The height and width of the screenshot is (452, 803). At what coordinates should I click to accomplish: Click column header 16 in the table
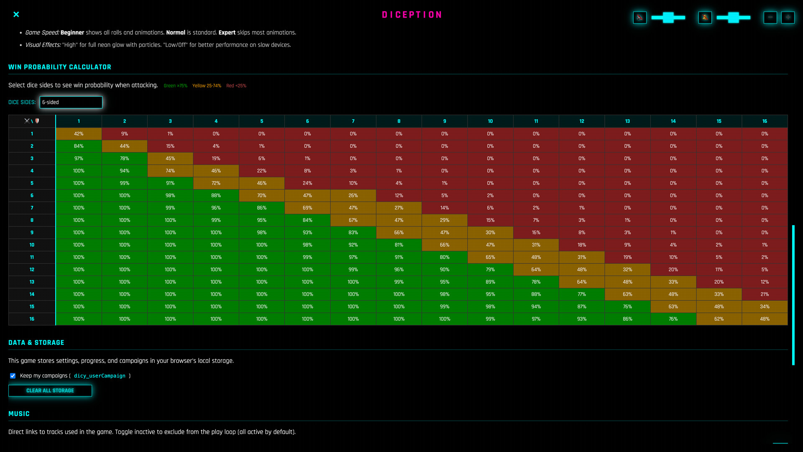click(765, 121)
